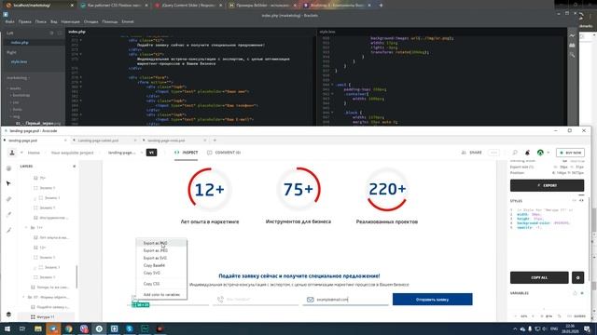Viewport: 597px width, 335px height.
Task: Select the 12+ text layer
Action: pos(43,248)
